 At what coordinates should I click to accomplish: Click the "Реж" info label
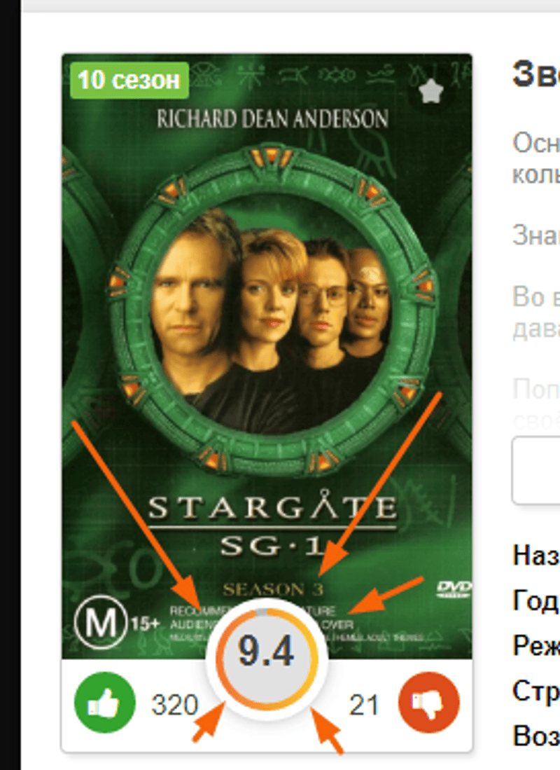click(536, 645)
